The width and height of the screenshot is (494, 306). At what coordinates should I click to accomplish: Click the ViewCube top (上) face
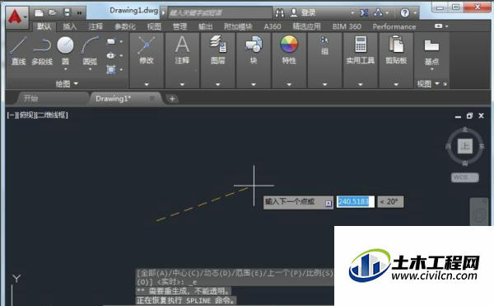point(465,146)
